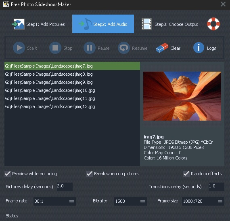Click the Pause icon
Image resolution: width=230 pixels, height=221 pixels.
[x=90, y=48]
